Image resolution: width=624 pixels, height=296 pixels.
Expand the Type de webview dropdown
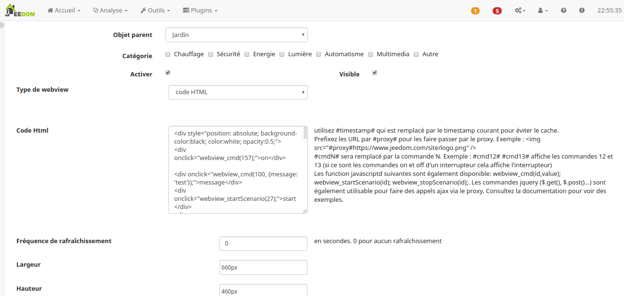(238, 92)
